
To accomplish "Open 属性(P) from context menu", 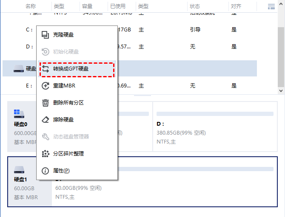I will (77, 171).
